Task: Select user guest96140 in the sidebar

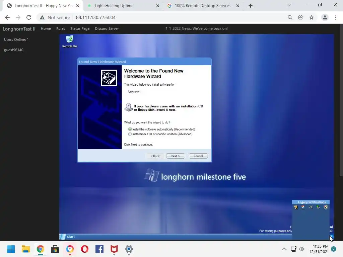Action: pyautogui.click(x=13, y=50)
